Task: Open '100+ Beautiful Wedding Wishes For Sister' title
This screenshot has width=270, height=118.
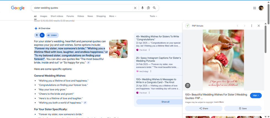Action: click(216, 96)
